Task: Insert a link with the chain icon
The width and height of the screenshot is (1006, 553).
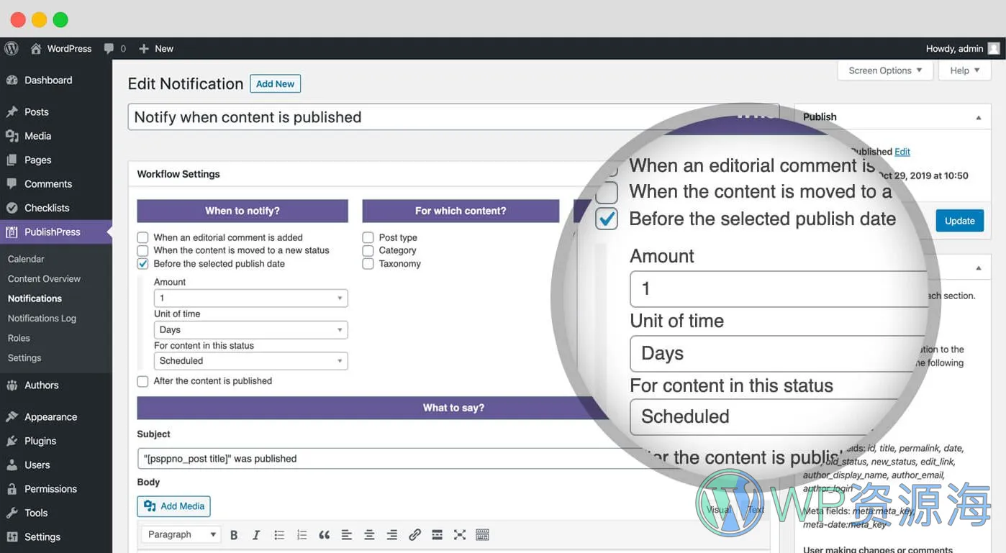Action: click(414, 535)
